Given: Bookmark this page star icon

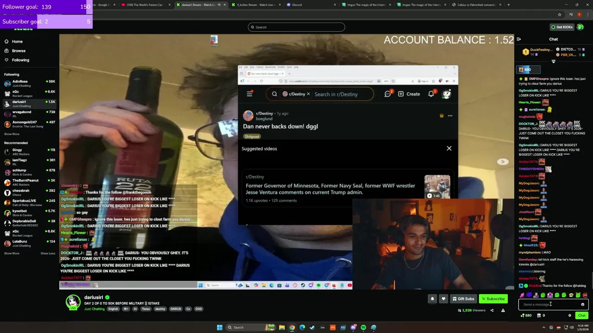Looking at the screenshot, I should (559, 14).
